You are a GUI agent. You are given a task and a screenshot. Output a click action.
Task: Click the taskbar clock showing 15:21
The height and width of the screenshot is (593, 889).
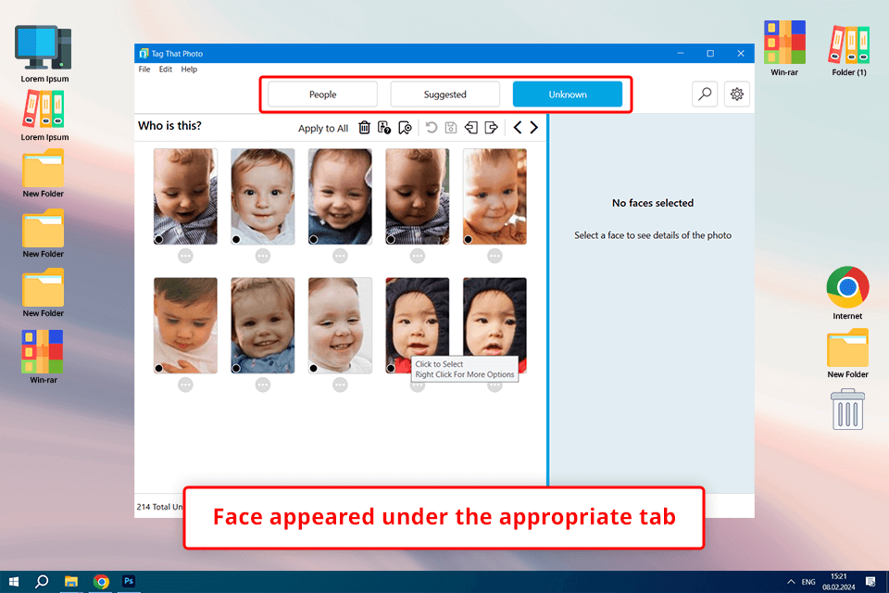coord(839,582)
